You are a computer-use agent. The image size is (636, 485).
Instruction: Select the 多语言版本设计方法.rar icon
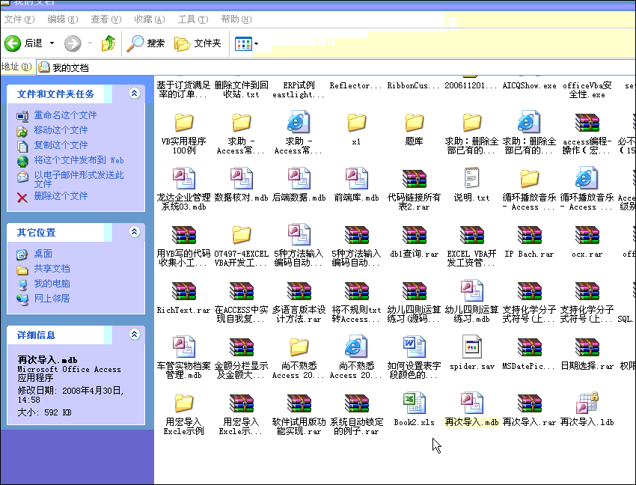299,290
